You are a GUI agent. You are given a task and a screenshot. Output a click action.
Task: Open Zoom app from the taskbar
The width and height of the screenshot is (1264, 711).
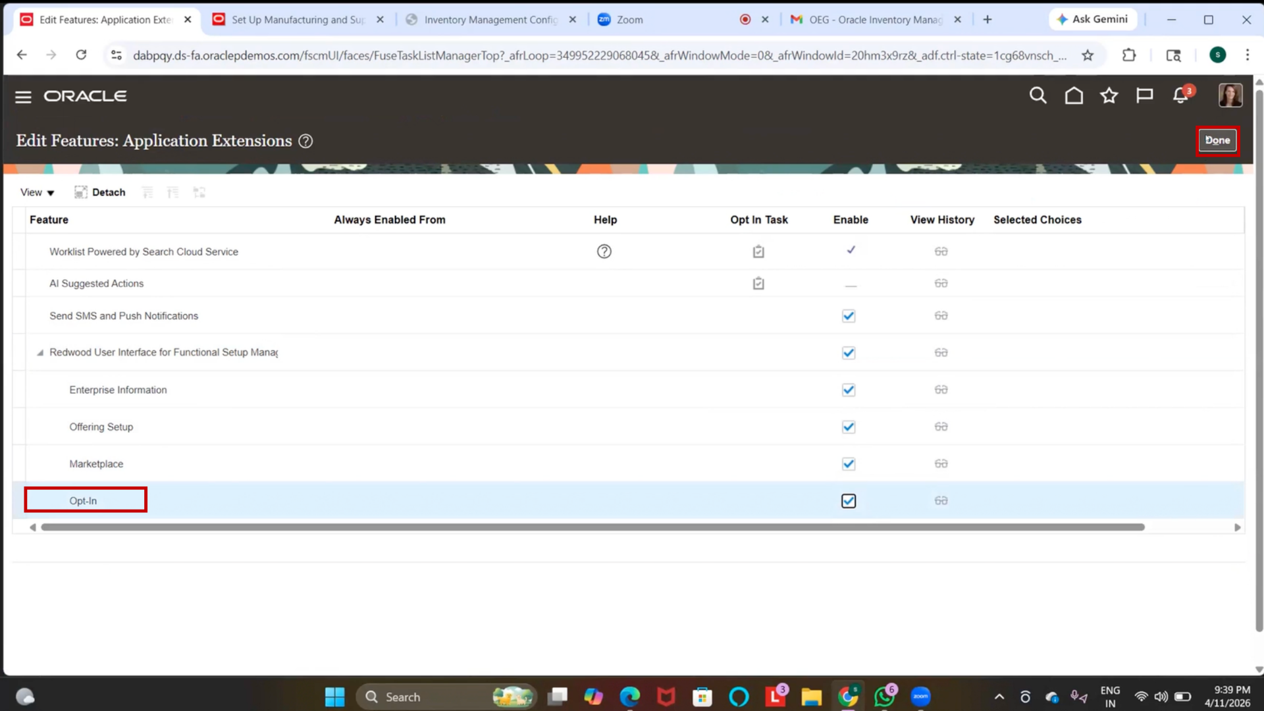tap(920, 697)
